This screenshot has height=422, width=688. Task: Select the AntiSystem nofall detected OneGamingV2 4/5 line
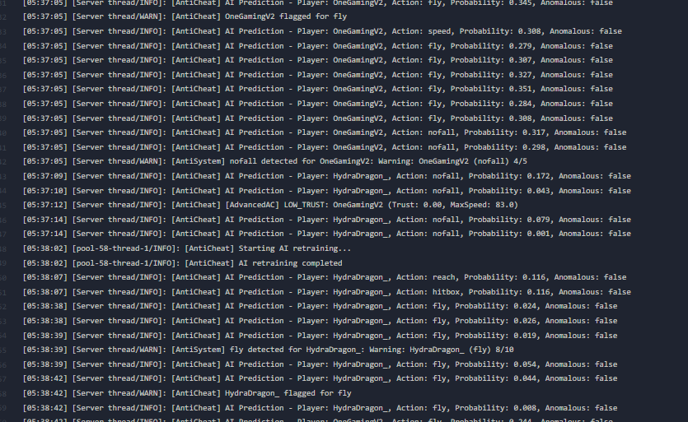(x=274, y=161)
